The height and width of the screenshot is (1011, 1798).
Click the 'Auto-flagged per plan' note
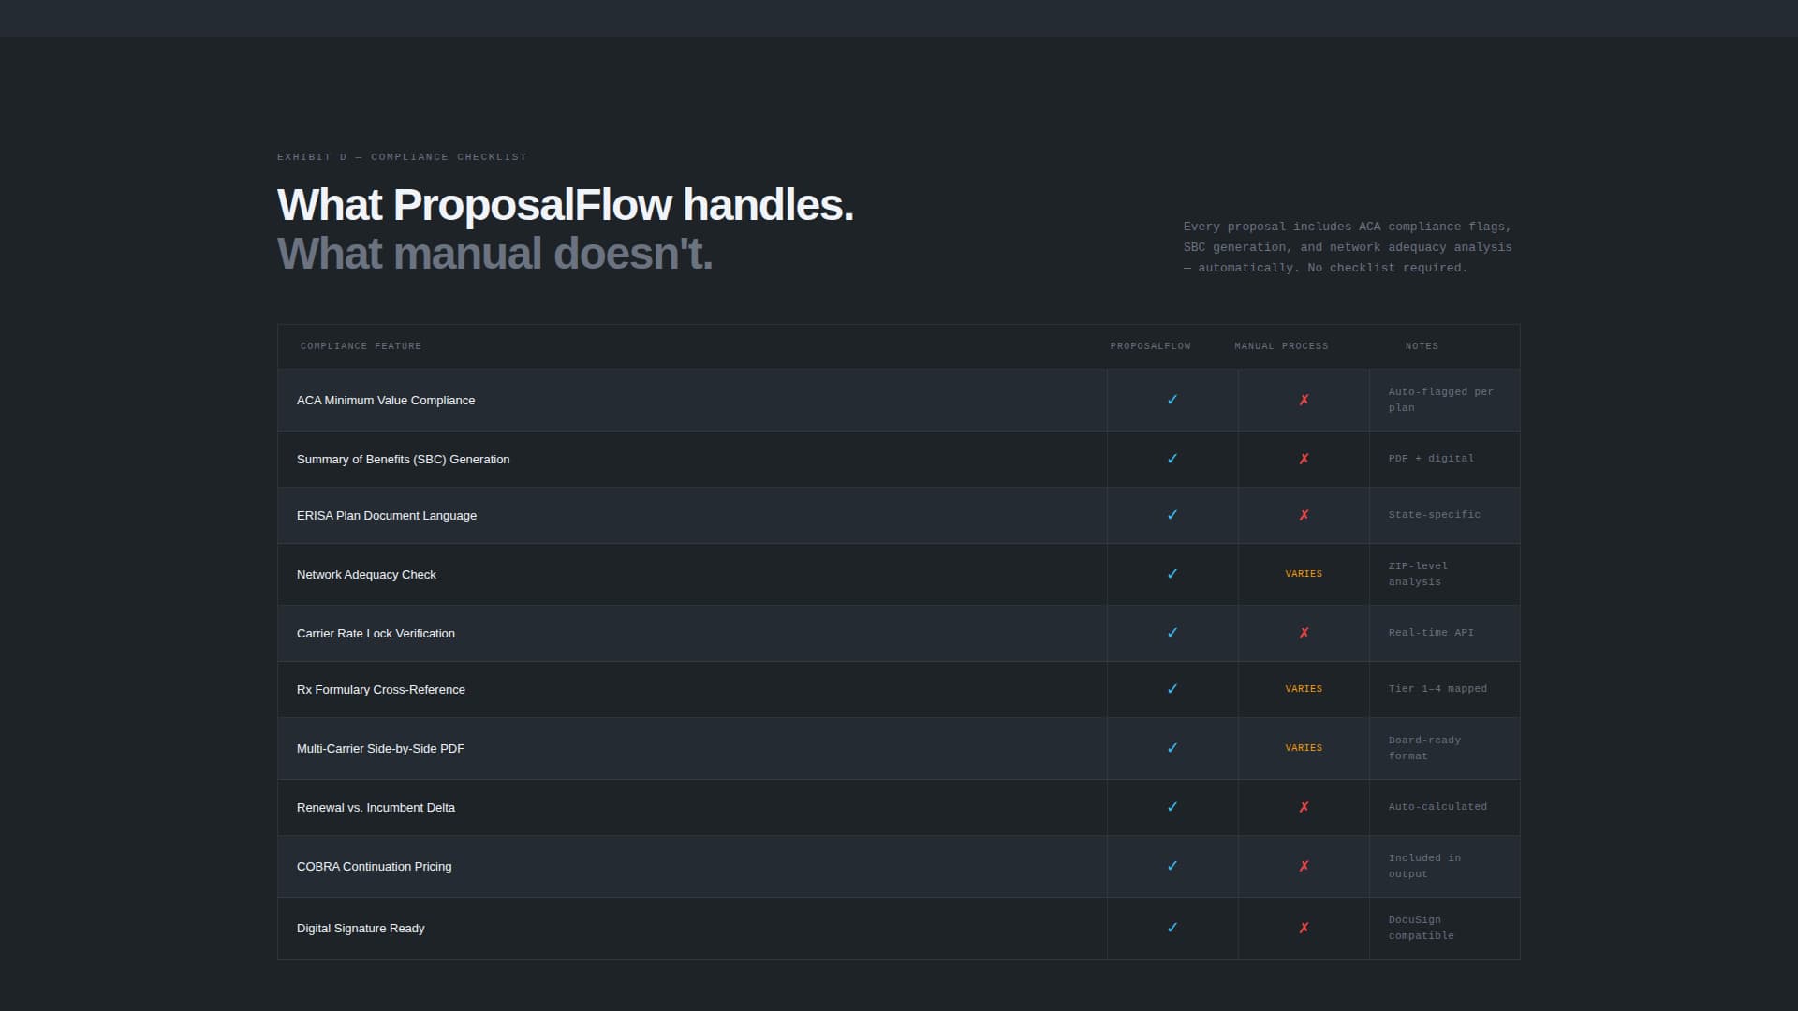(1441, 400)
